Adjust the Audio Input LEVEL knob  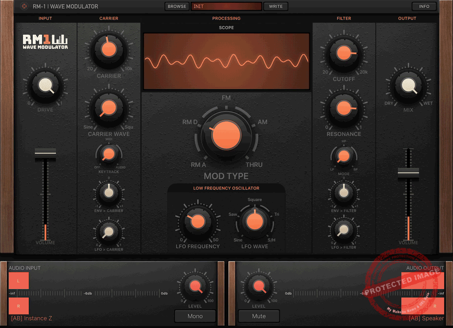pyautogui.click(x=195, y=286)
